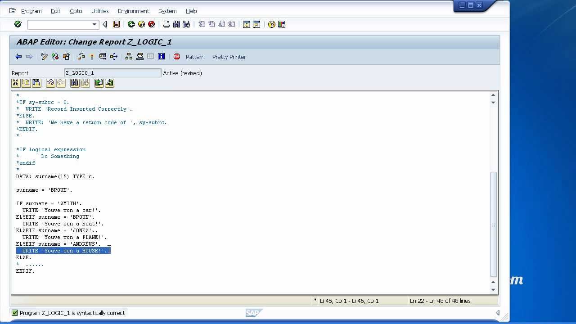The height and width of the screenshot is (324, 576).
Task: Open the Customize Local Layout icon
Action: [282, 24]
